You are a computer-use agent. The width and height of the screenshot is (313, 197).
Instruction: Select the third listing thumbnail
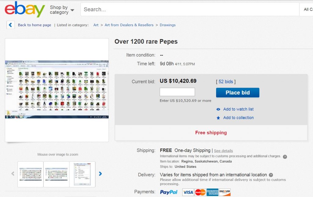(83, 174)
